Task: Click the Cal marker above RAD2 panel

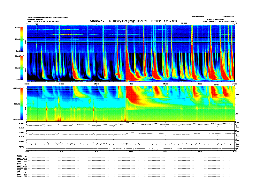Action: pyautogui.click(x=37, y=24)
